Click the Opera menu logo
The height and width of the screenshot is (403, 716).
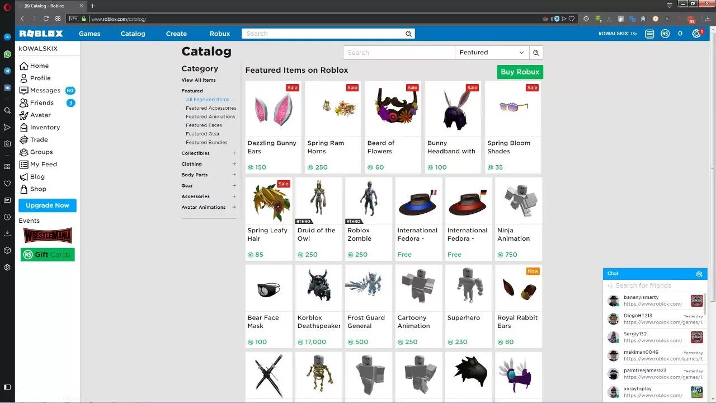pyautogui.click(x=7, y=6)
